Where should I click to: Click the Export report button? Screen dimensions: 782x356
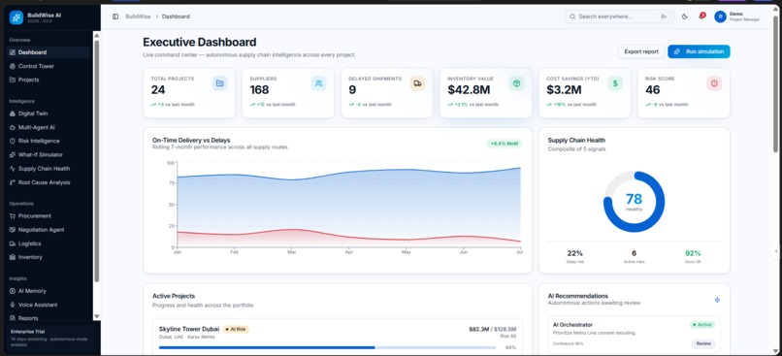click(641, 51)
